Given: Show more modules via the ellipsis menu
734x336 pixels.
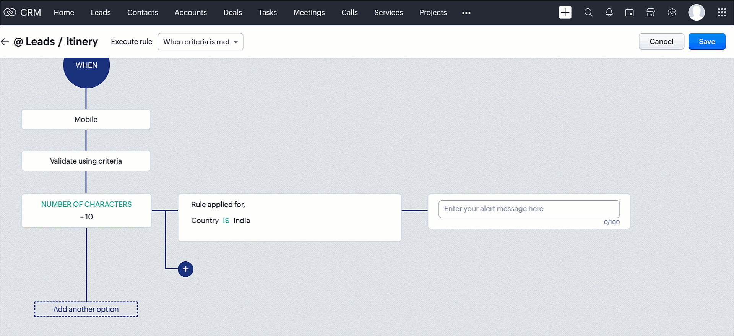Looking at the screenshot, I should [466, 13].
